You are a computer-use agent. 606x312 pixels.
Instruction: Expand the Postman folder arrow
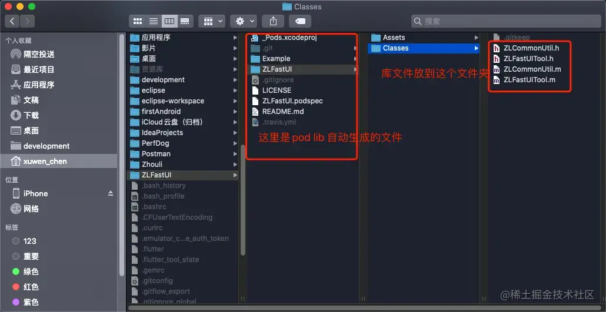235,154
